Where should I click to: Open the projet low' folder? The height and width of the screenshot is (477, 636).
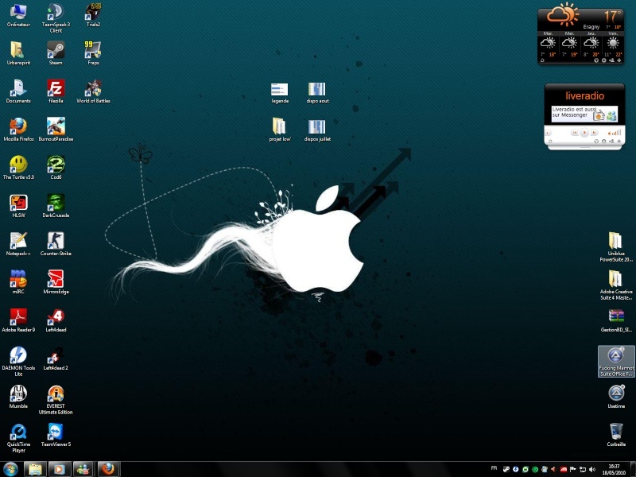coord(280,130)
